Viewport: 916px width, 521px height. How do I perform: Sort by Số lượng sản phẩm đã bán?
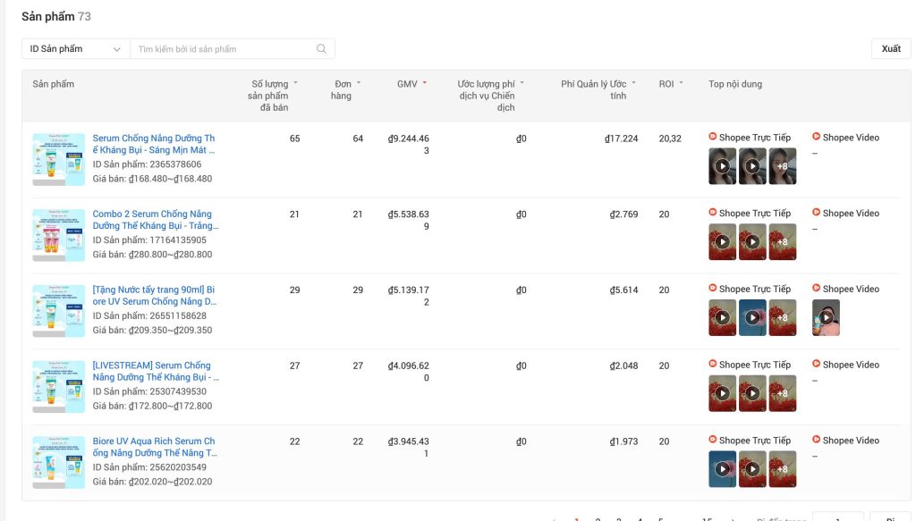295,83
